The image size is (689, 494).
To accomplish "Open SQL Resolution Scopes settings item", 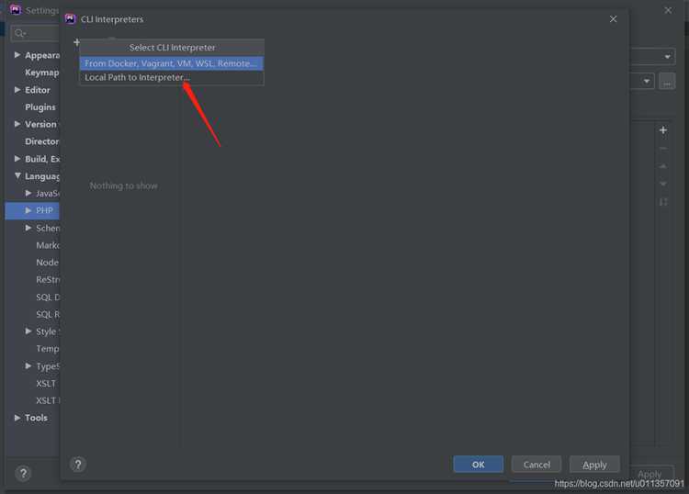I will coord(48,314).
